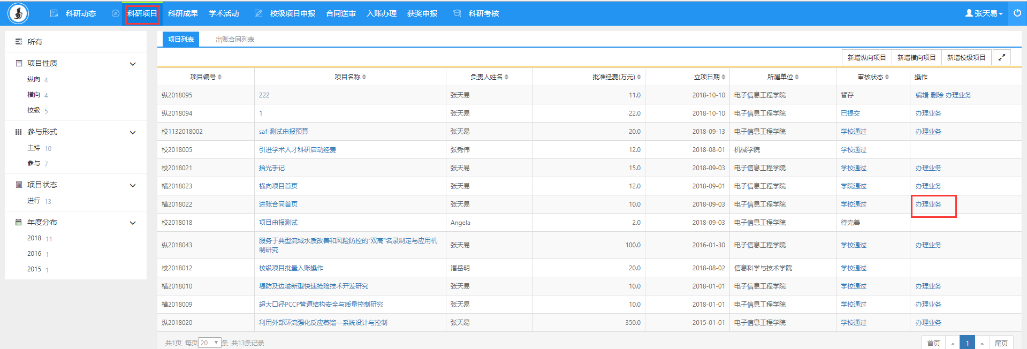Switch to the 出账合同列表 tab
Image resolution: width=1027 pixels, height=349 pixels.
pyautogui.click(x=235, y=39)
